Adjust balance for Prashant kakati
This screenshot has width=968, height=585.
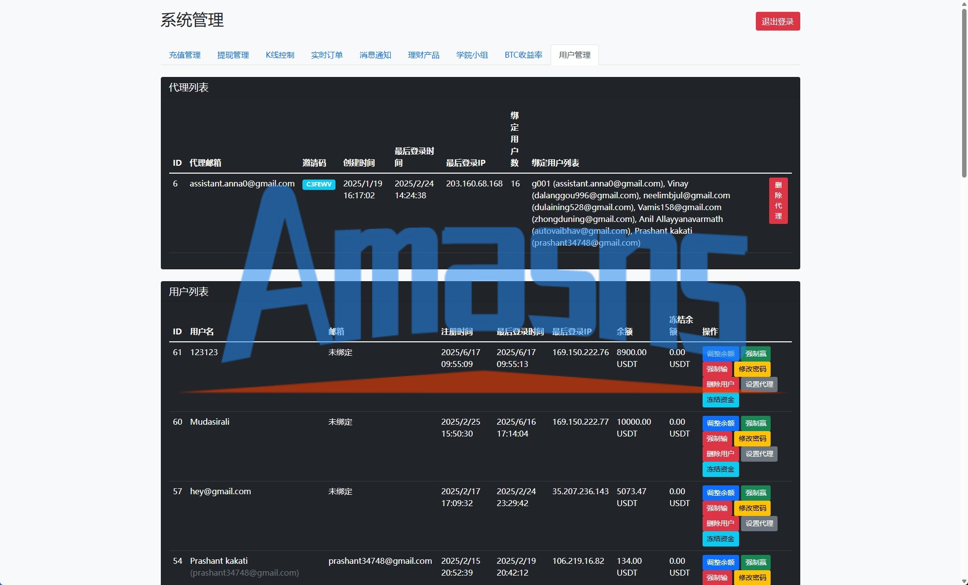pos(720,562)
